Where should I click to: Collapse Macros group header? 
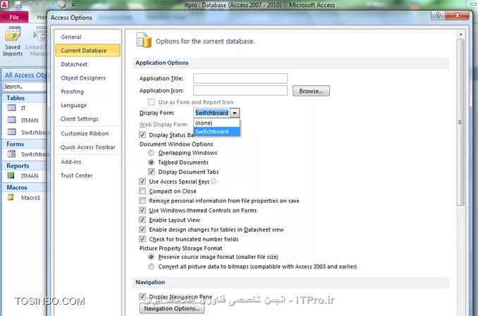point(25,187)
